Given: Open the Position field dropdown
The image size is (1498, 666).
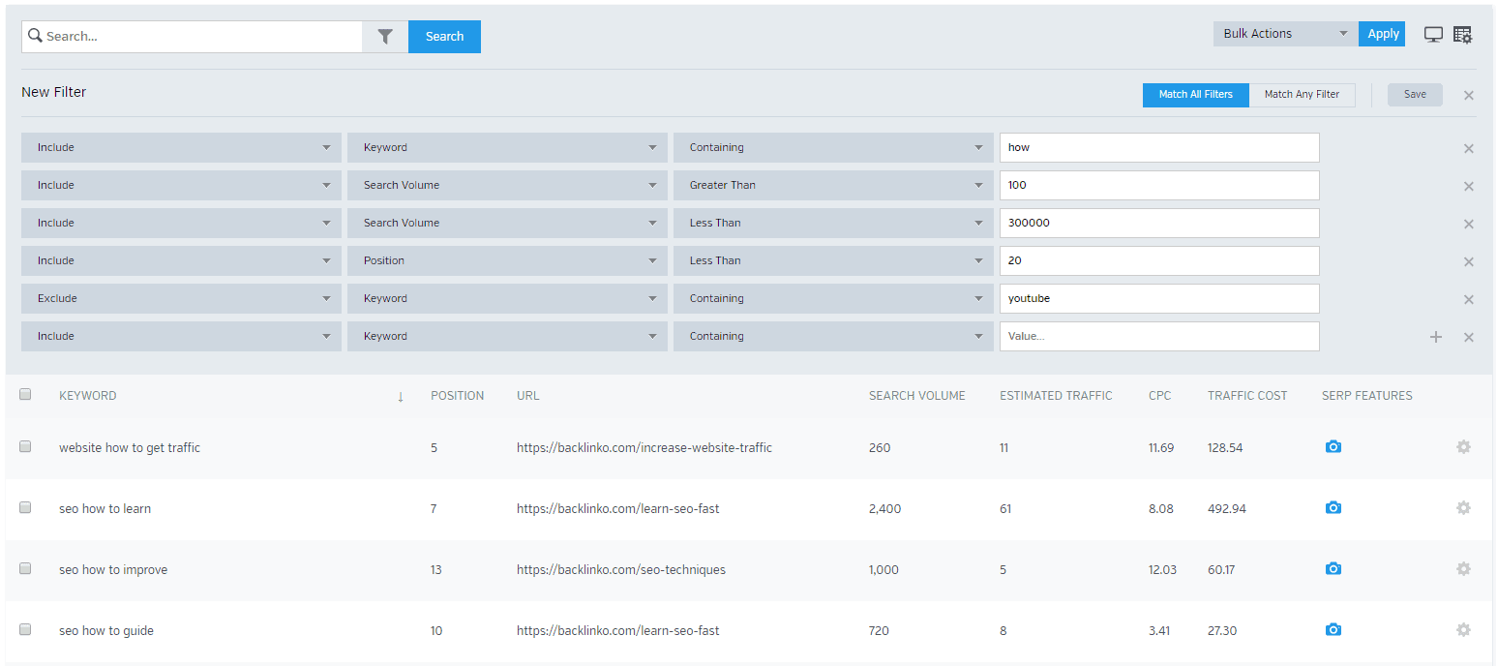Looking at the screenshot, I should click(507, 261).
